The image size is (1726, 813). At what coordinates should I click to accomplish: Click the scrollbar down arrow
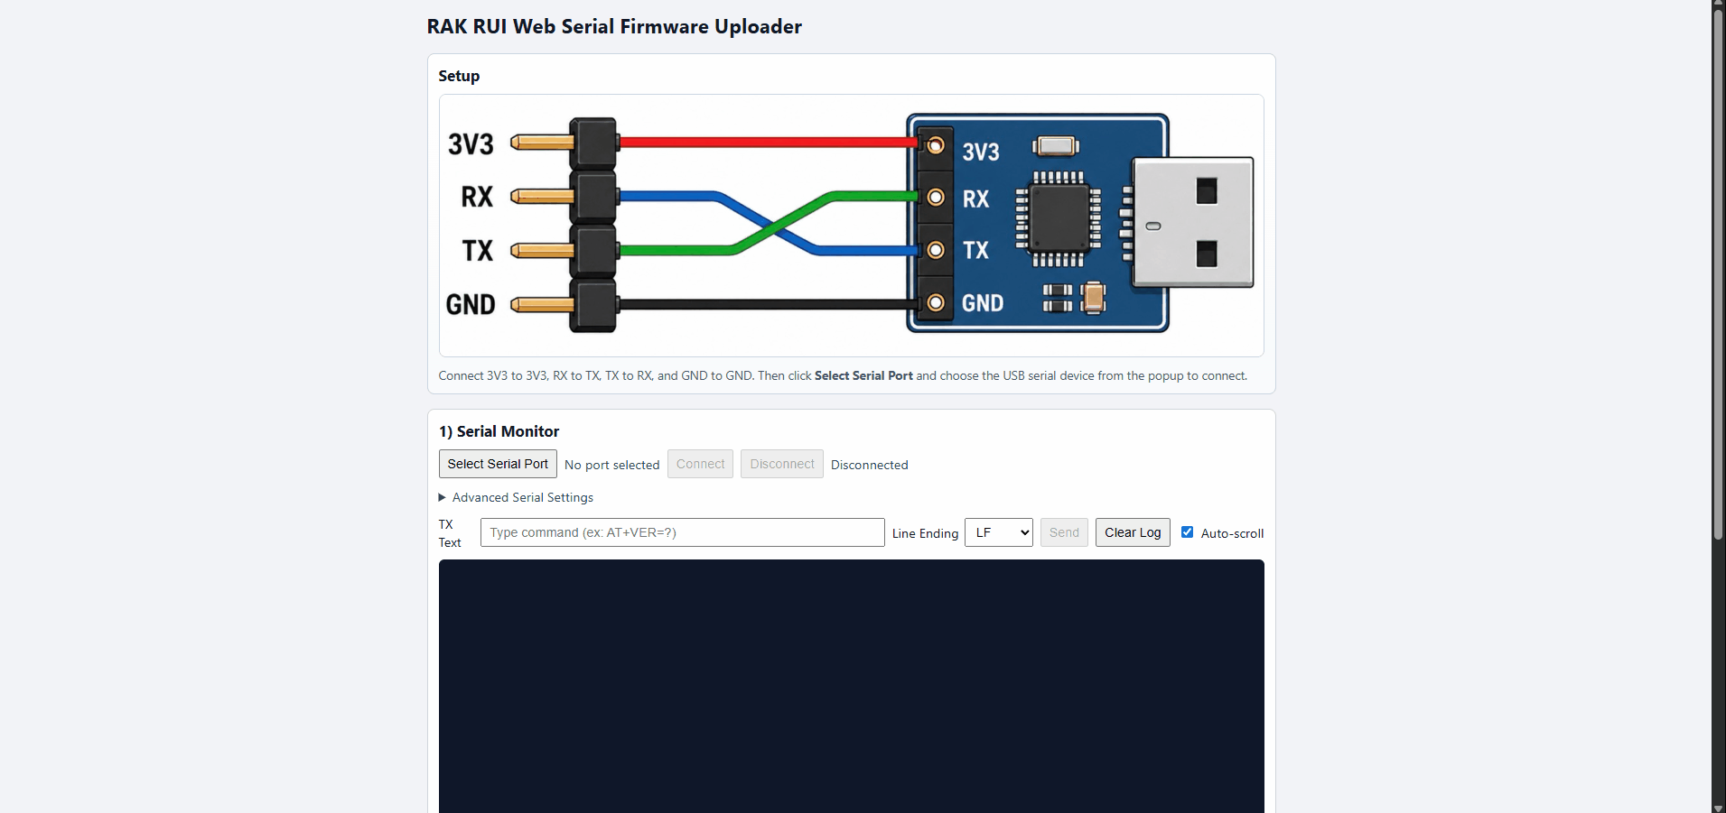click(x=1718, y=808)
